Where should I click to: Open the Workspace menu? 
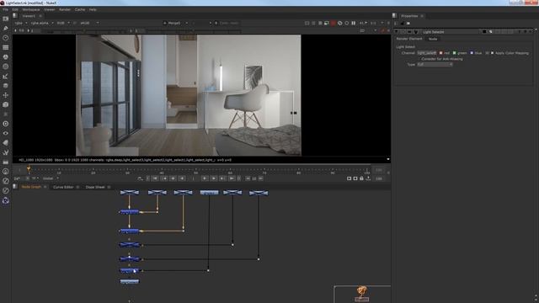pos(31,9)
